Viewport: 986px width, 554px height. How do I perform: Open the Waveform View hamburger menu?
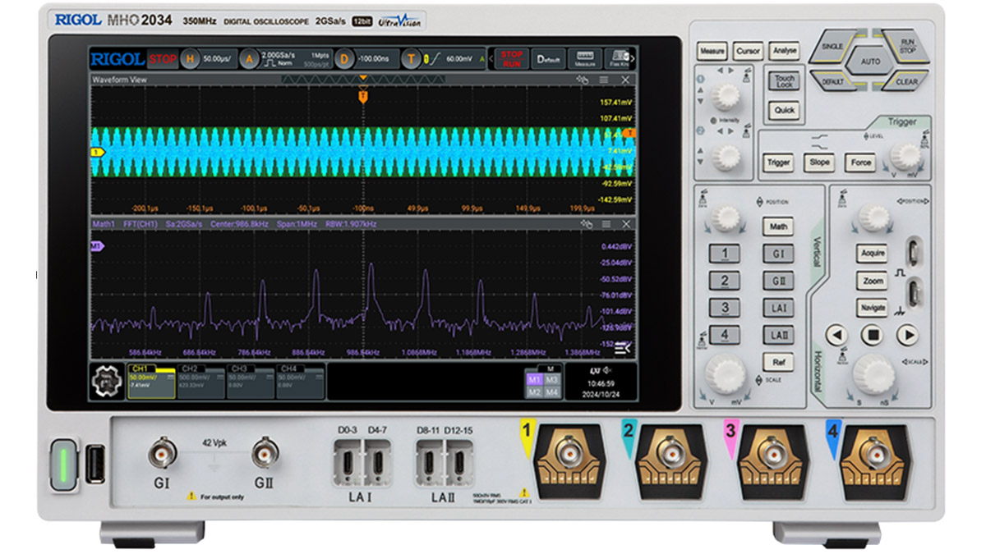tap(604, 80)
